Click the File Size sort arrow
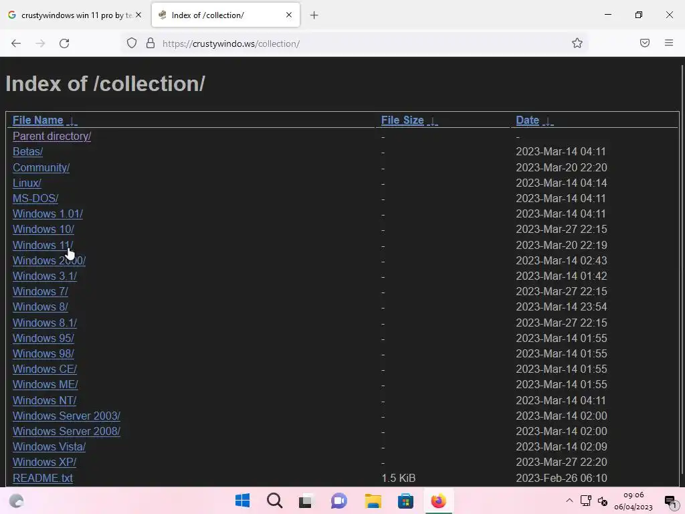 [433, 121]
